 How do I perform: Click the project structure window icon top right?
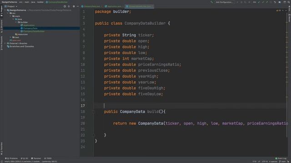tap(285, 2)
